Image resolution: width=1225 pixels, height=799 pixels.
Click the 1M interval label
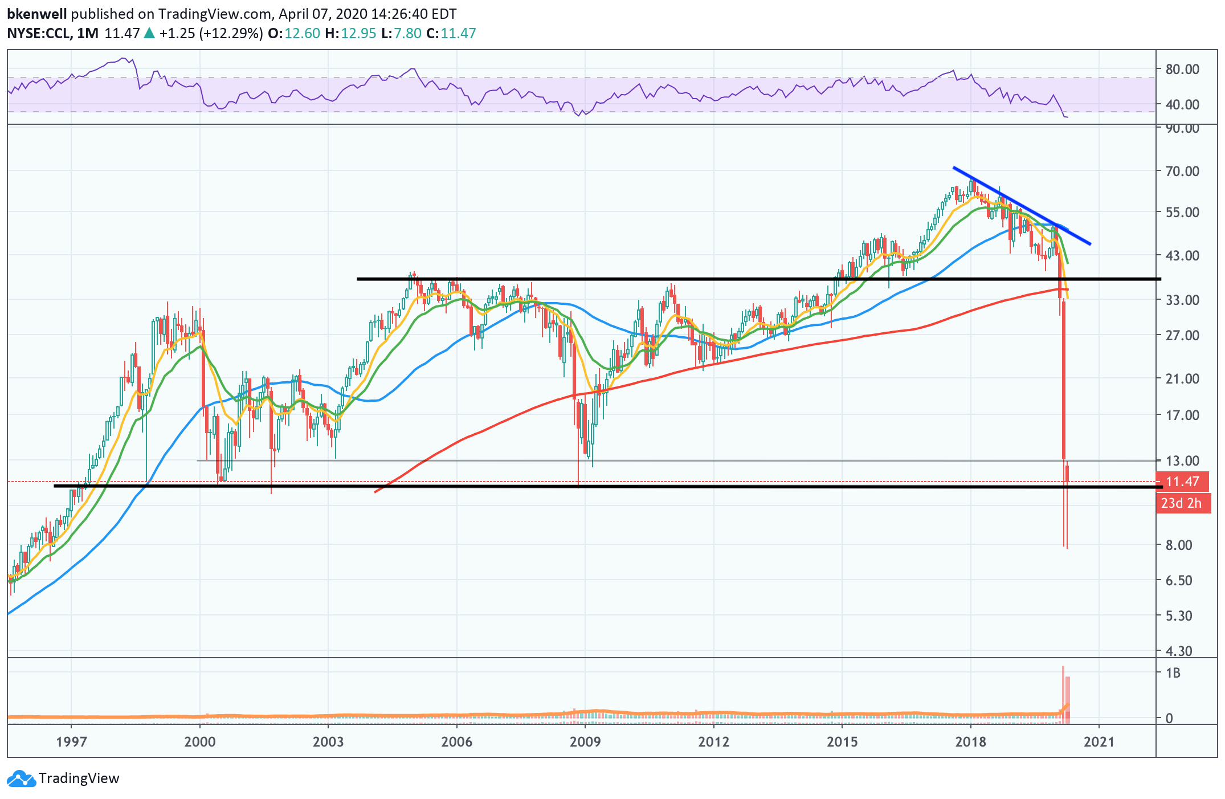tap(87, 33)
